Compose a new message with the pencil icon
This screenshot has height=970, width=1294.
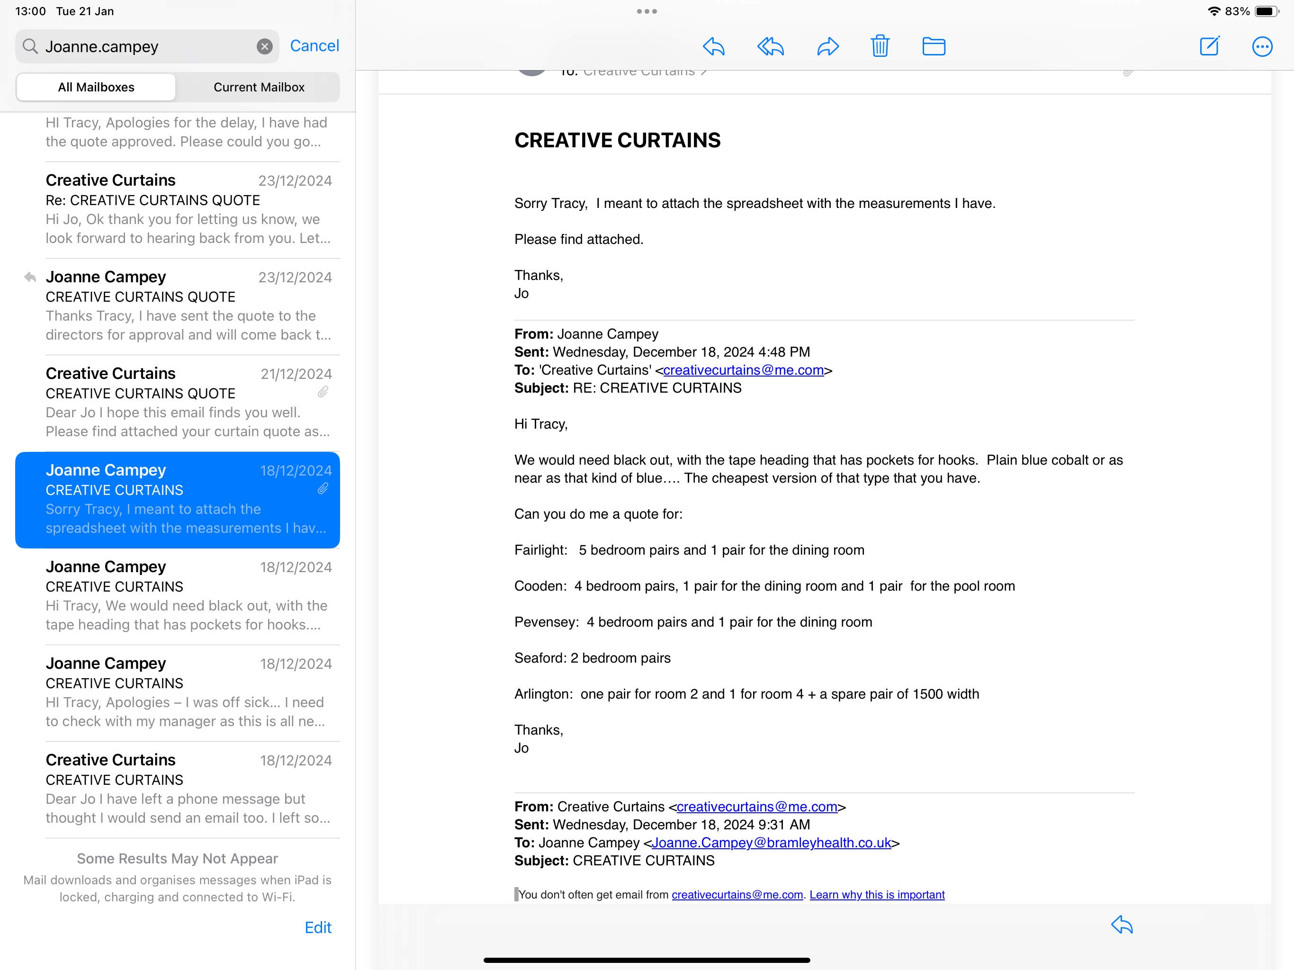pyautogui.click(x=1209, y=46)
